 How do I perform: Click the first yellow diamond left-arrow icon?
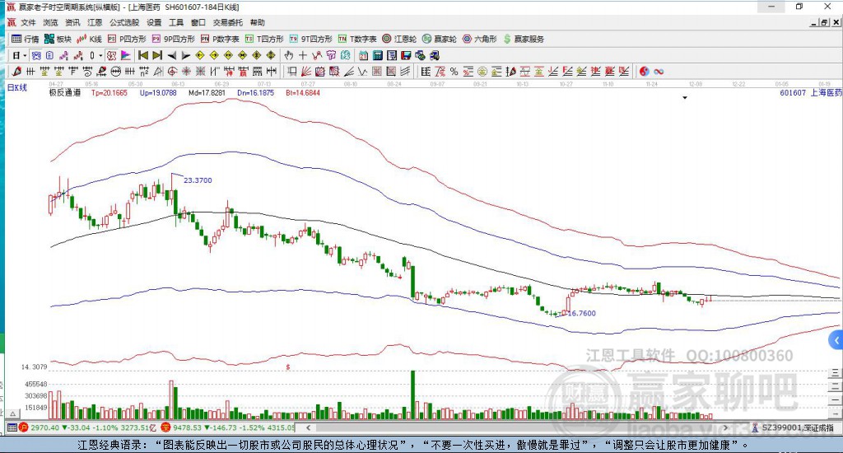pos(200,55)
